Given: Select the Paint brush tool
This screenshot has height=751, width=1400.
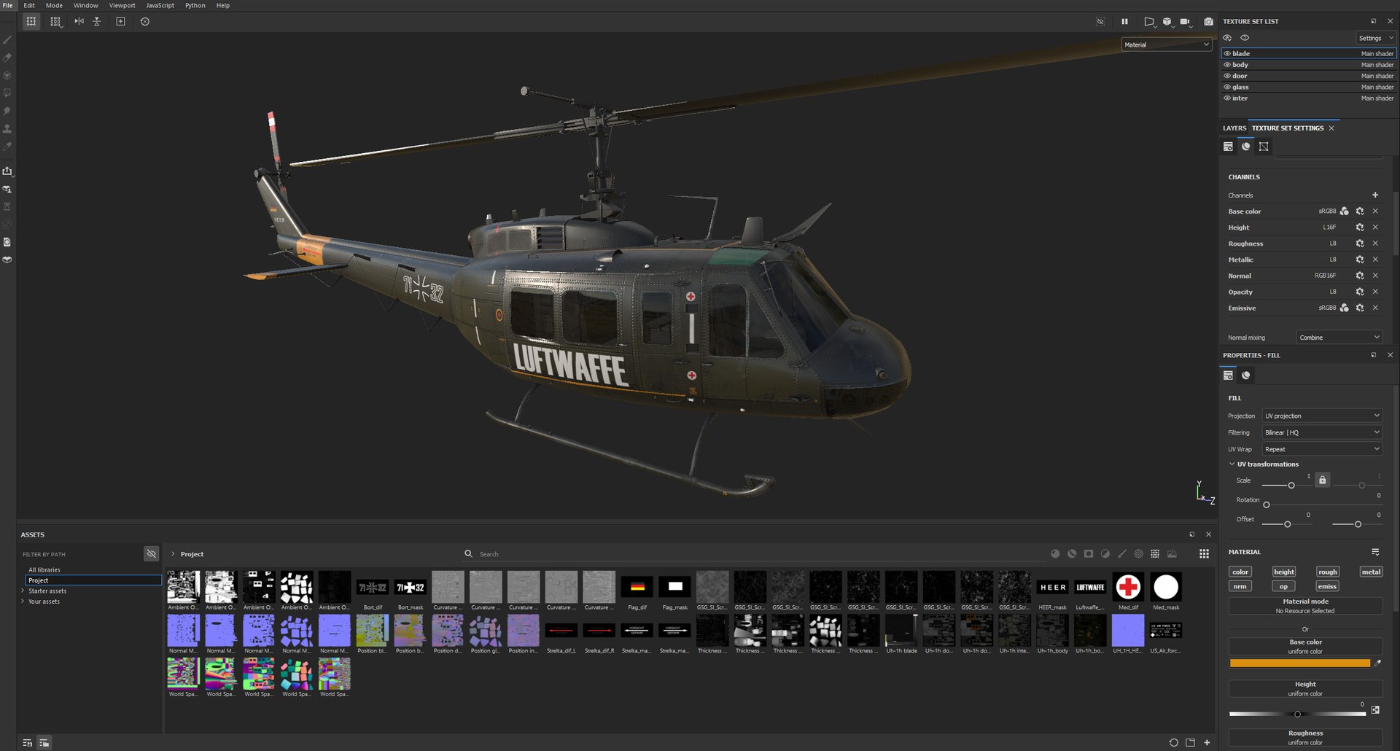Looking at the screenshot, I should coord(7,39).
